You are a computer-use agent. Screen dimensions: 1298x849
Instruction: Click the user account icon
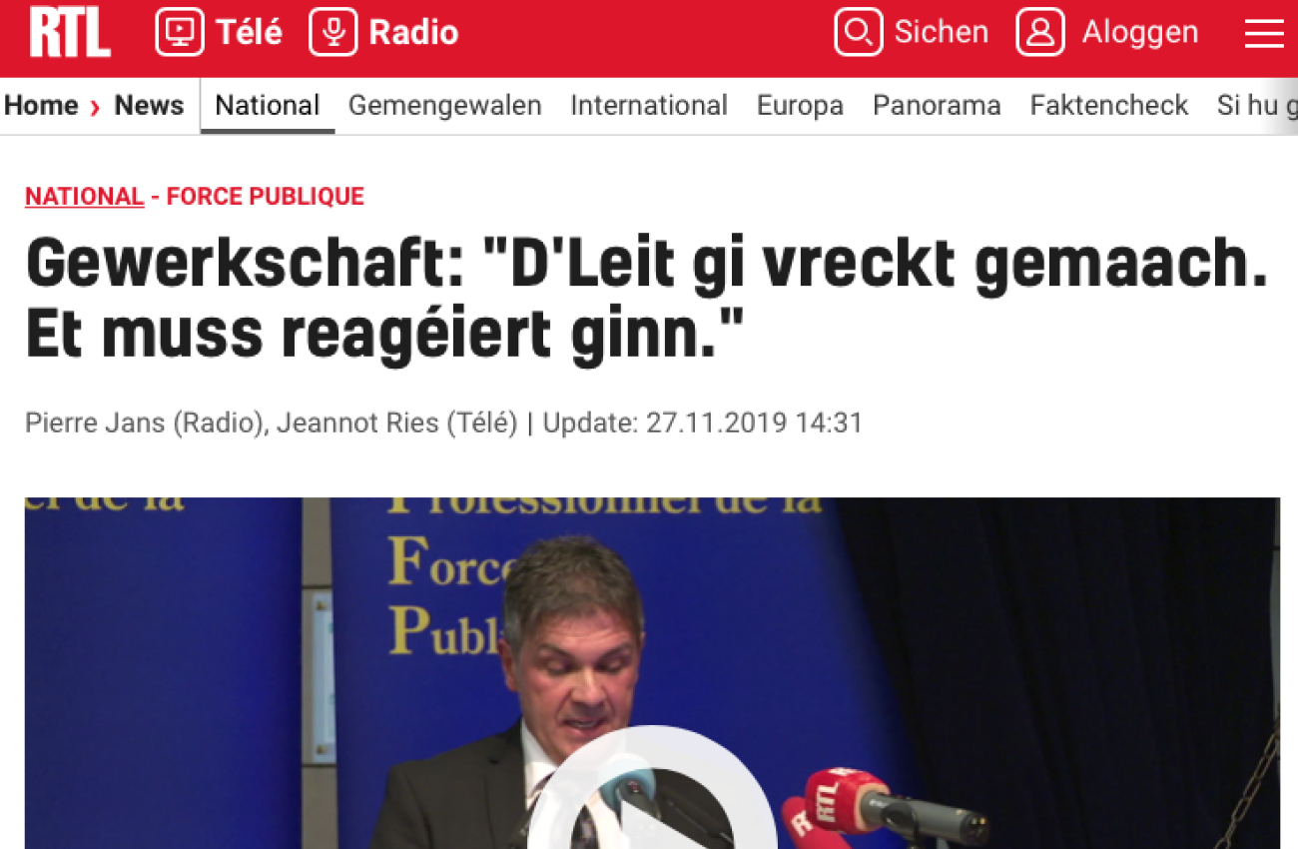click(1040, 33)
